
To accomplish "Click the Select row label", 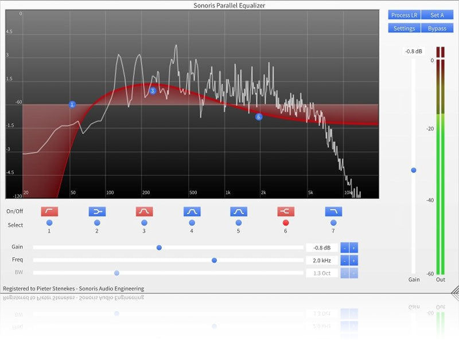I will pos(15,225).
